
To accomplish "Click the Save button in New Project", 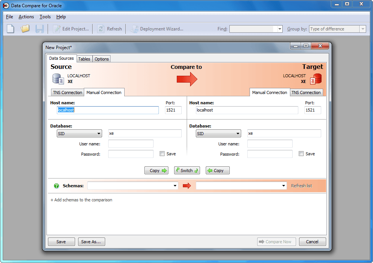I will 61,242.
